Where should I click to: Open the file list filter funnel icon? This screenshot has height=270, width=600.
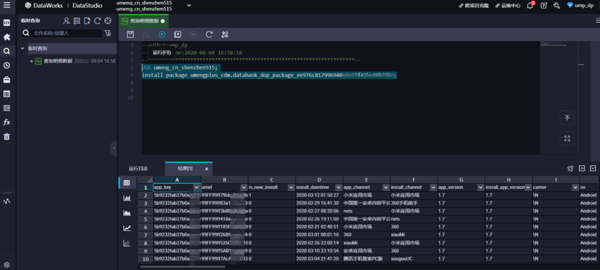coord(108,33)
